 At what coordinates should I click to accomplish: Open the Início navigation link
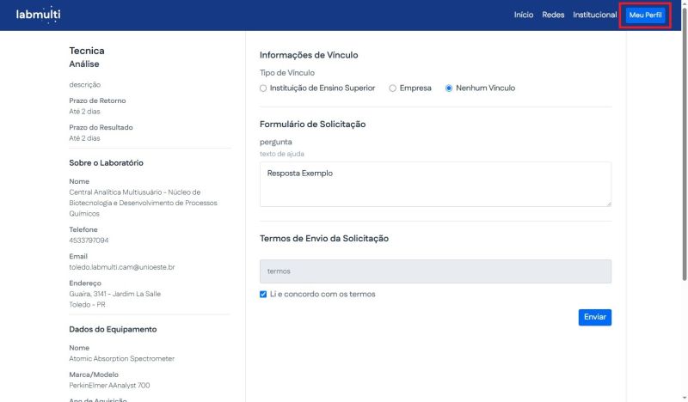click(x=523, y=15)
